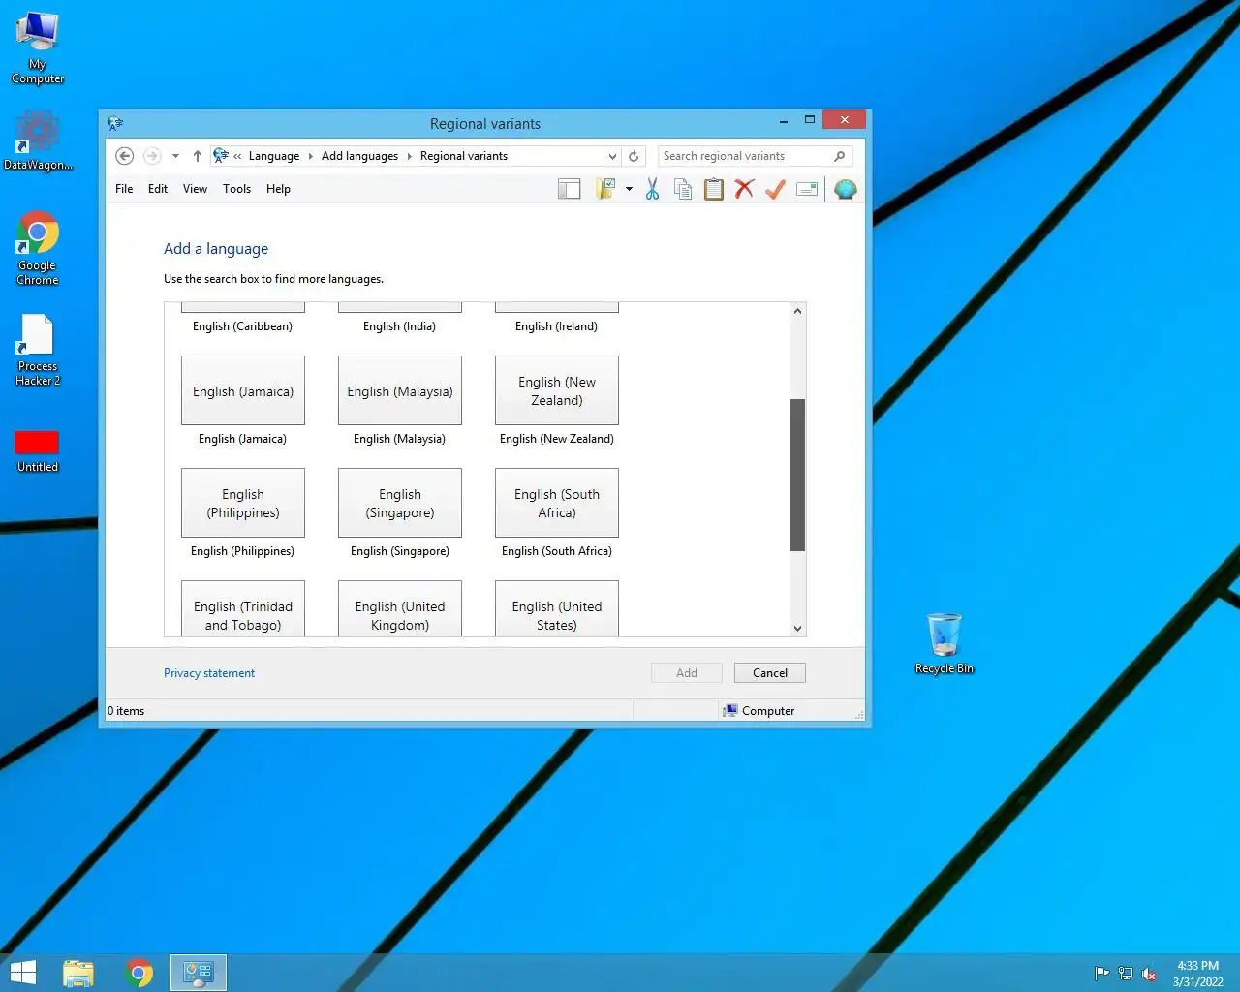Open the Windows Start button

click(22, 973)
